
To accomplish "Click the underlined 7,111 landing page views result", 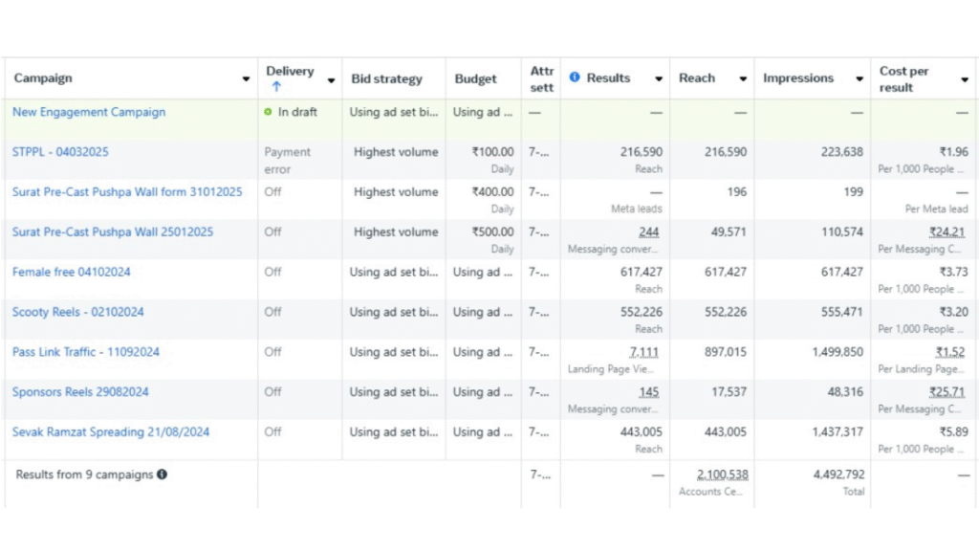I will click(x=643, y=352).
